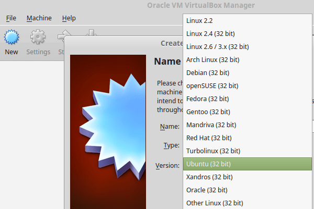
Task: Pick Other Linux (32 bit) entry
Action: 248,203
